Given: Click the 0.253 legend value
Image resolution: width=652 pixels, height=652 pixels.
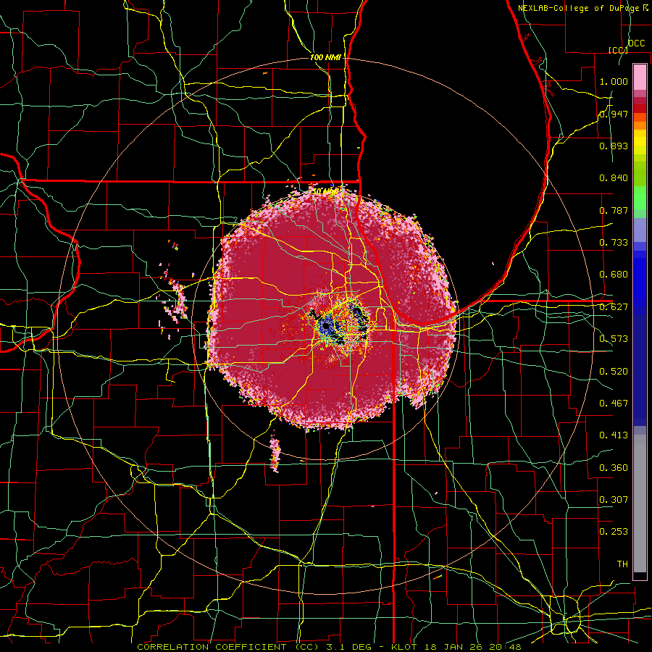Looking at the screenshot, I should (614, 532).
